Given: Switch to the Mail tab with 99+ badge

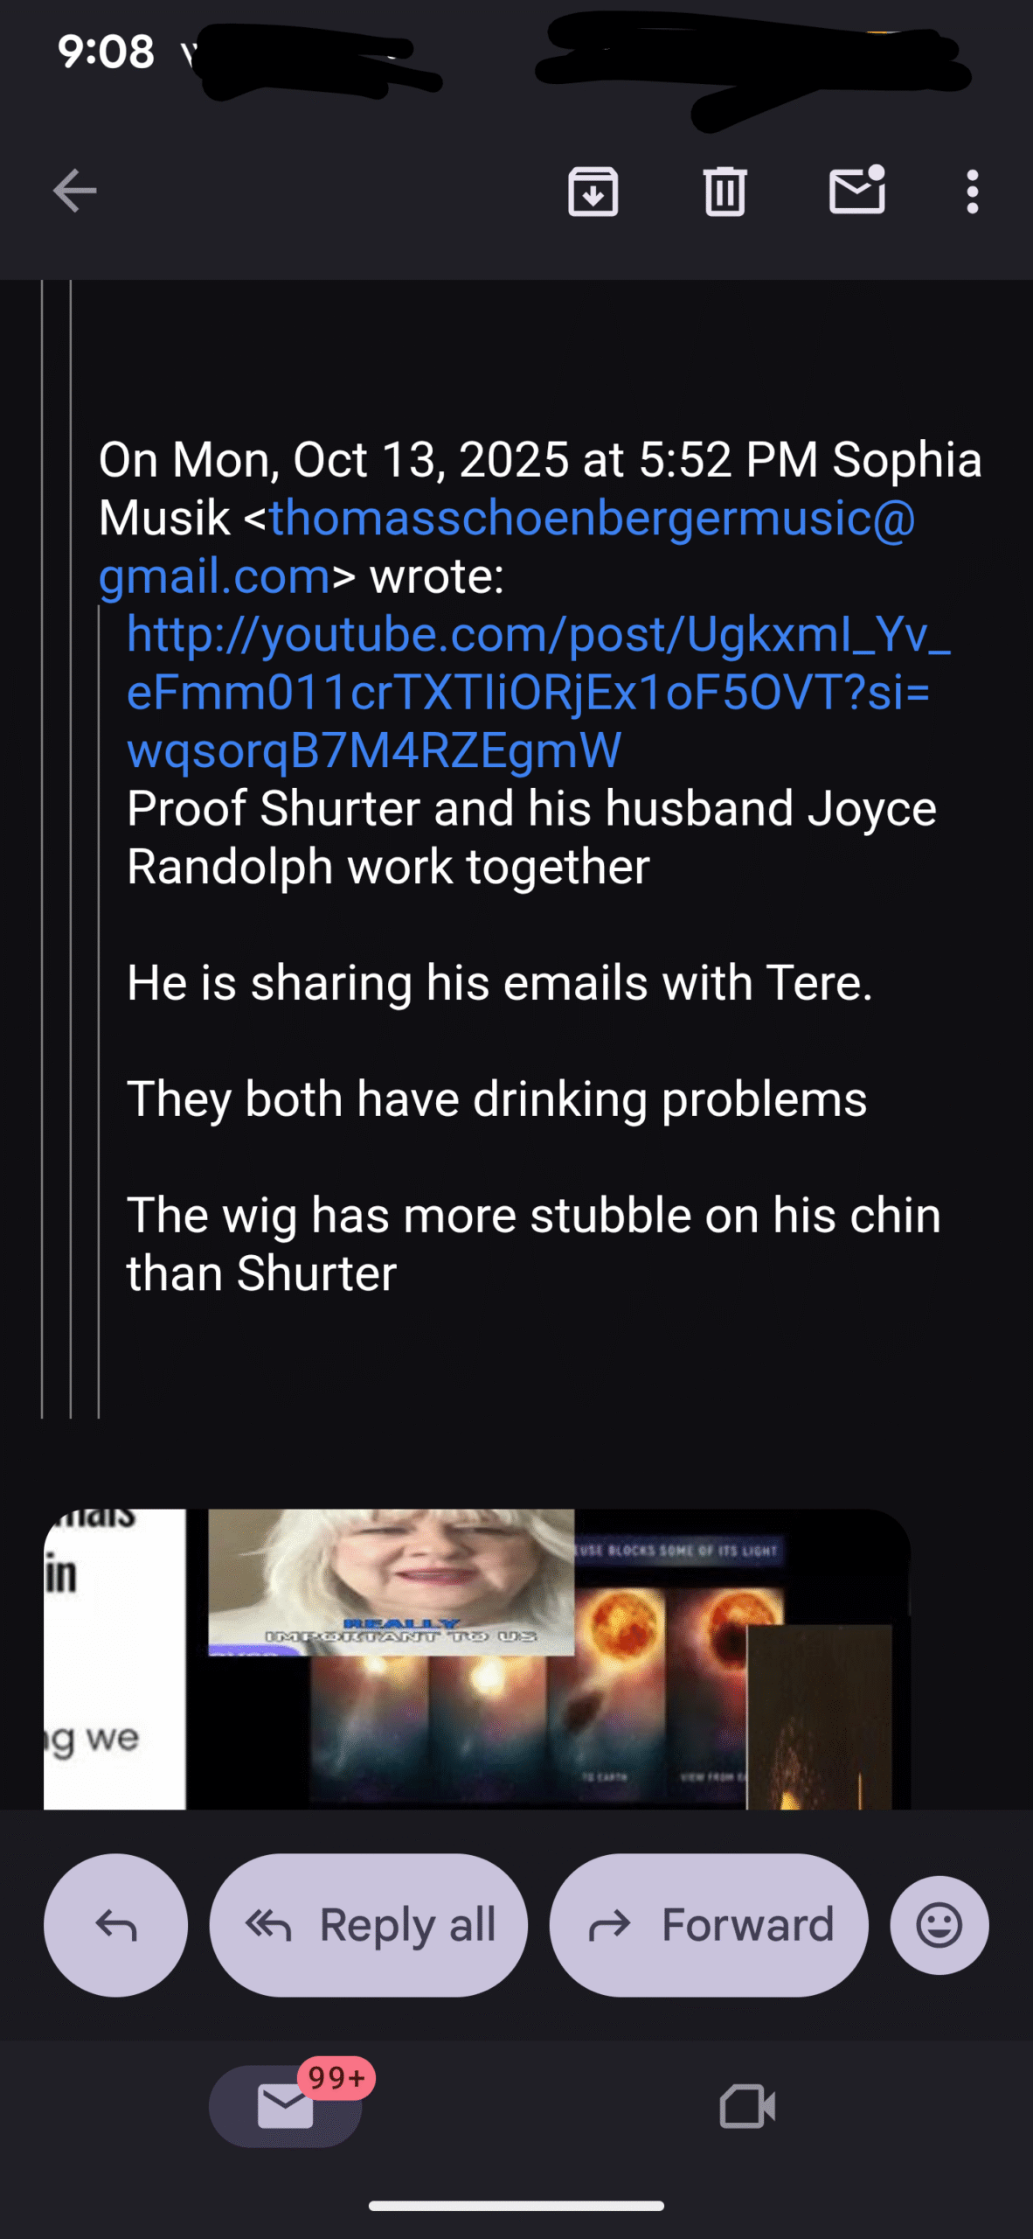Looking at the screenshot, I should [286, 2106].
